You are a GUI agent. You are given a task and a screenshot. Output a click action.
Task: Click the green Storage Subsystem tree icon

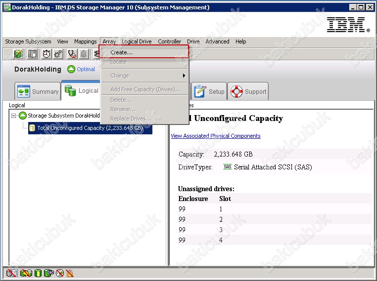click(23, 116)
